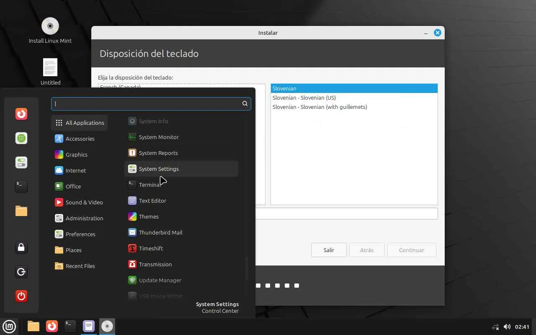
Task: Open Firefox from the menu favorites sidebar
Action: pos(21,114)
